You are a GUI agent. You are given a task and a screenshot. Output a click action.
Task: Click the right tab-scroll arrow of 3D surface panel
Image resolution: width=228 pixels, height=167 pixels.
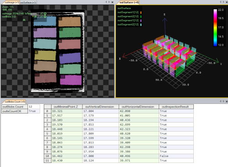pos(223,2)
